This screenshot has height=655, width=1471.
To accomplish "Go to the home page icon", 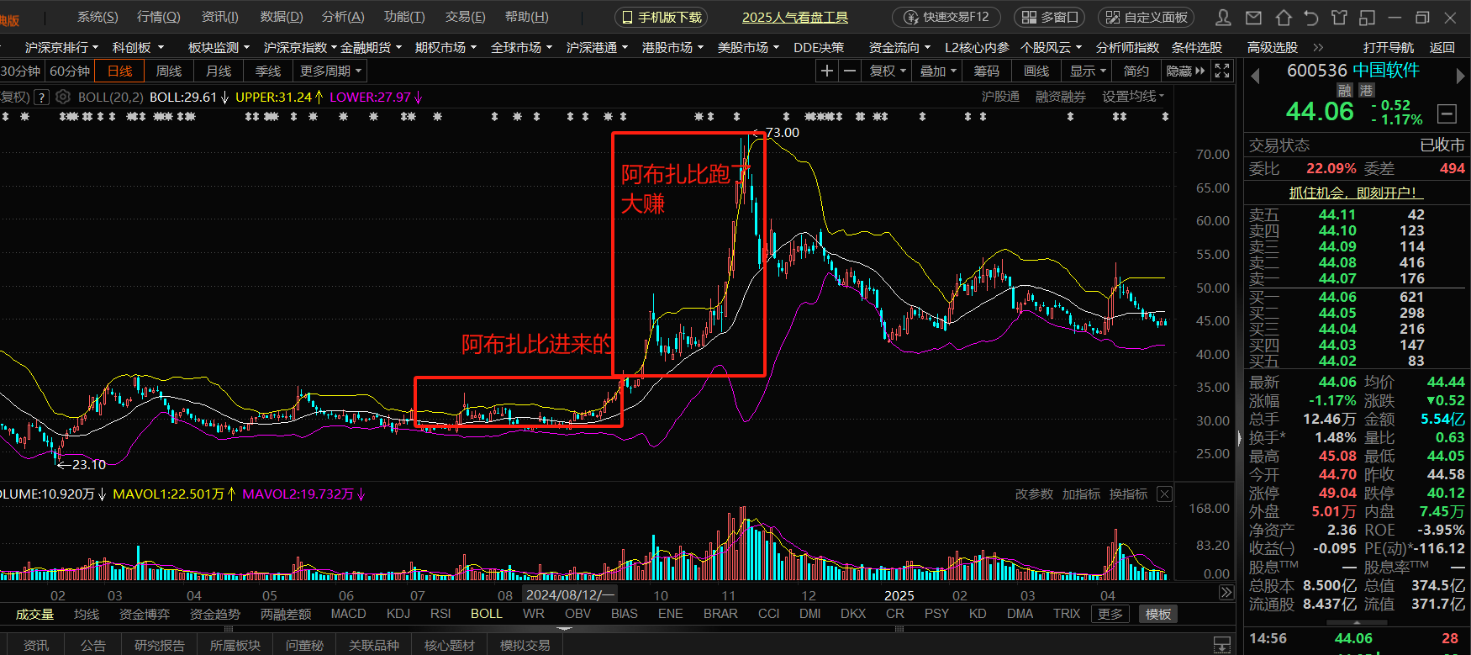I will point(1284,17).
